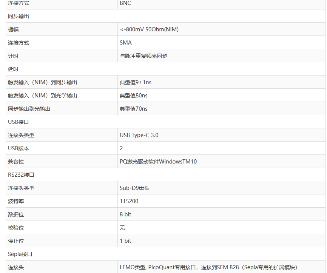Select the RS232接口 section header
The image size is (327, 273).
(x=21, y=175)
